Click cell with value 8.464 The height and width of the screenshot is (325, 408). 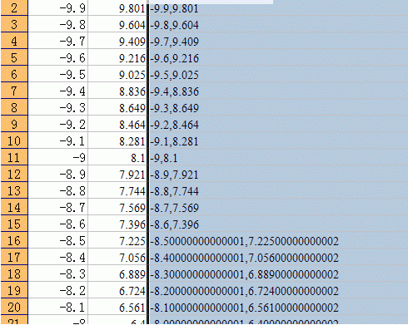click(117, 124)
